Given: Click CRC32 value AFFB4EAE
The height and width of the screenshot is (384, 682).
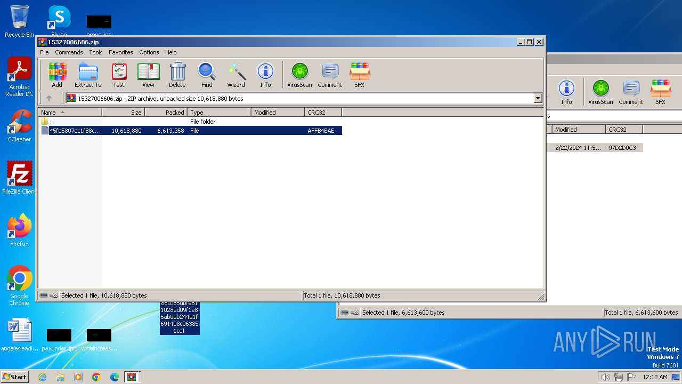Looking at the screenshot, I should coord(321,131).
